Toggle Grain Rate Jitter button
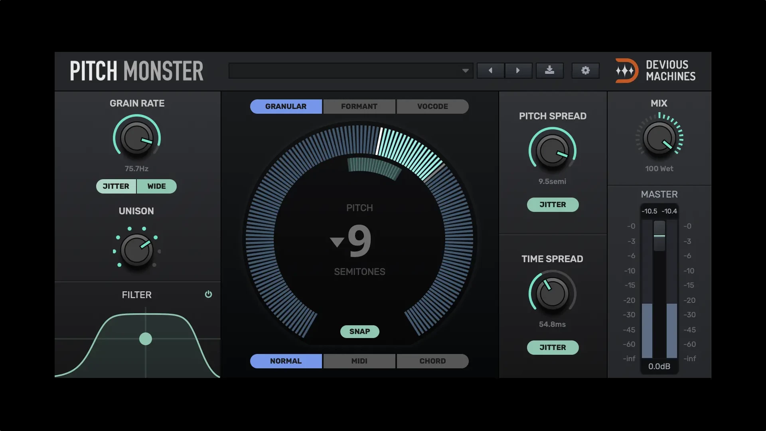Image resolution: width=766 pixels, height=431 pixels. 116,186
